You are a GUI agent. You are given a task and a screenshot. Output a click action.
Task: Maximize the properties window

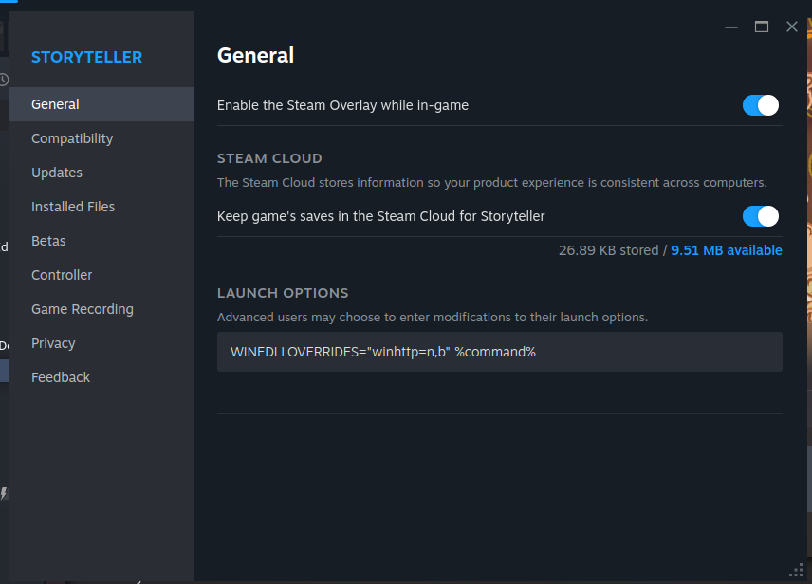click(762, 27)
